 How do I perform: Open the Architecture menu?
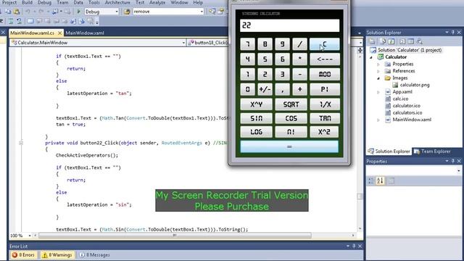tap(117, 3)
